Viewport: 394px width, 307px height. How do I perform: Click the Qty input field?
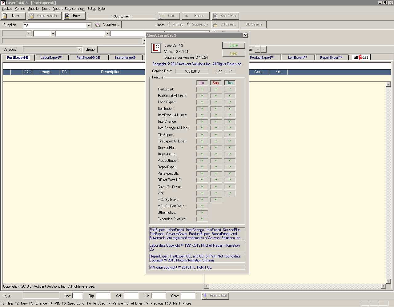(x=103, y=296)
